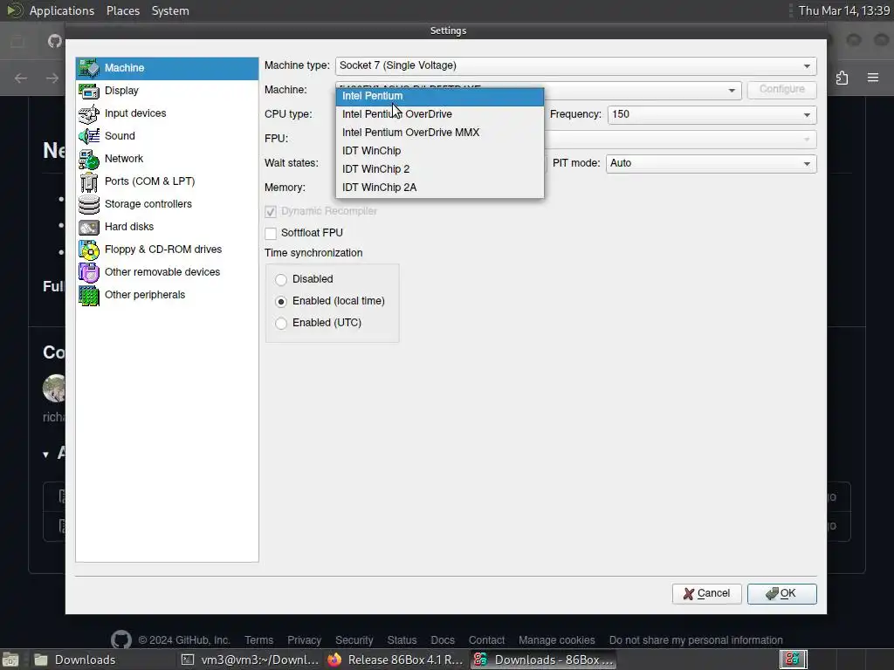
Task: Open the Machine dropdown arrow
Action: pyautogui.click(x=732, y=90)
